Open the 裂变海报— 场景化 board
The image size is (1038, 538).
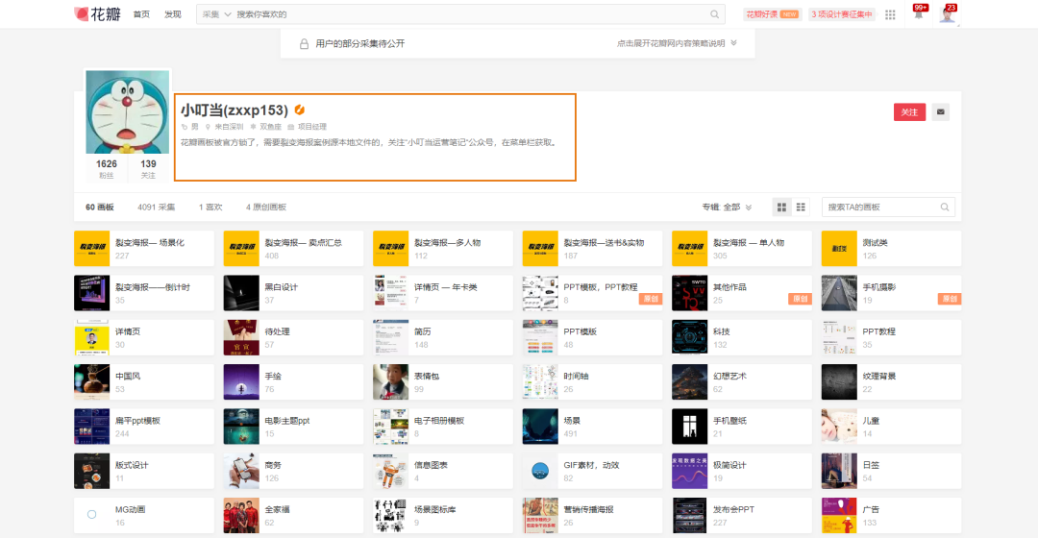(x=149, y=243)
